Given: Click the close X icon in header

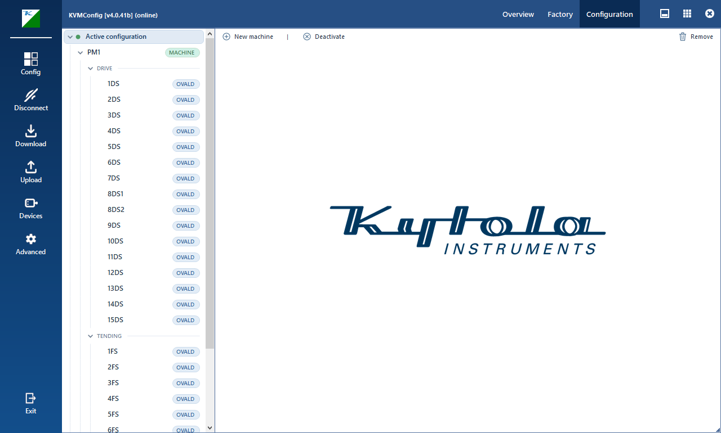Looking at the screenshot, I should click(x=710, y=14).
